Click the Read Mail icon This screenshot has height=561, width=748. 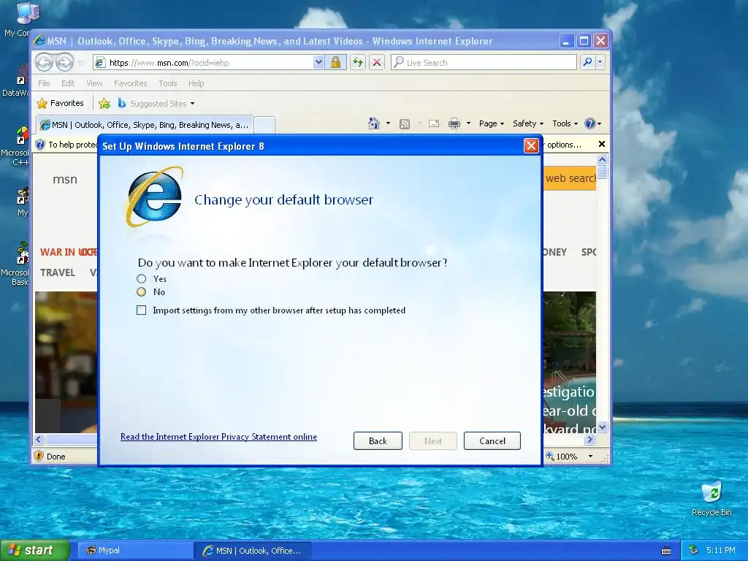coord(434,123)
